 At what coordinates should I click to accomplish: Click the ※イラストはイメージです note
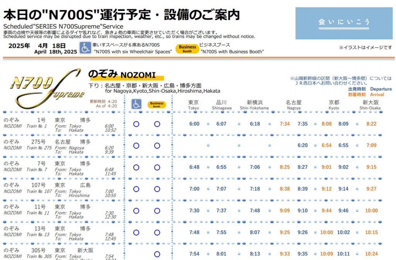[x=365, y=48]
